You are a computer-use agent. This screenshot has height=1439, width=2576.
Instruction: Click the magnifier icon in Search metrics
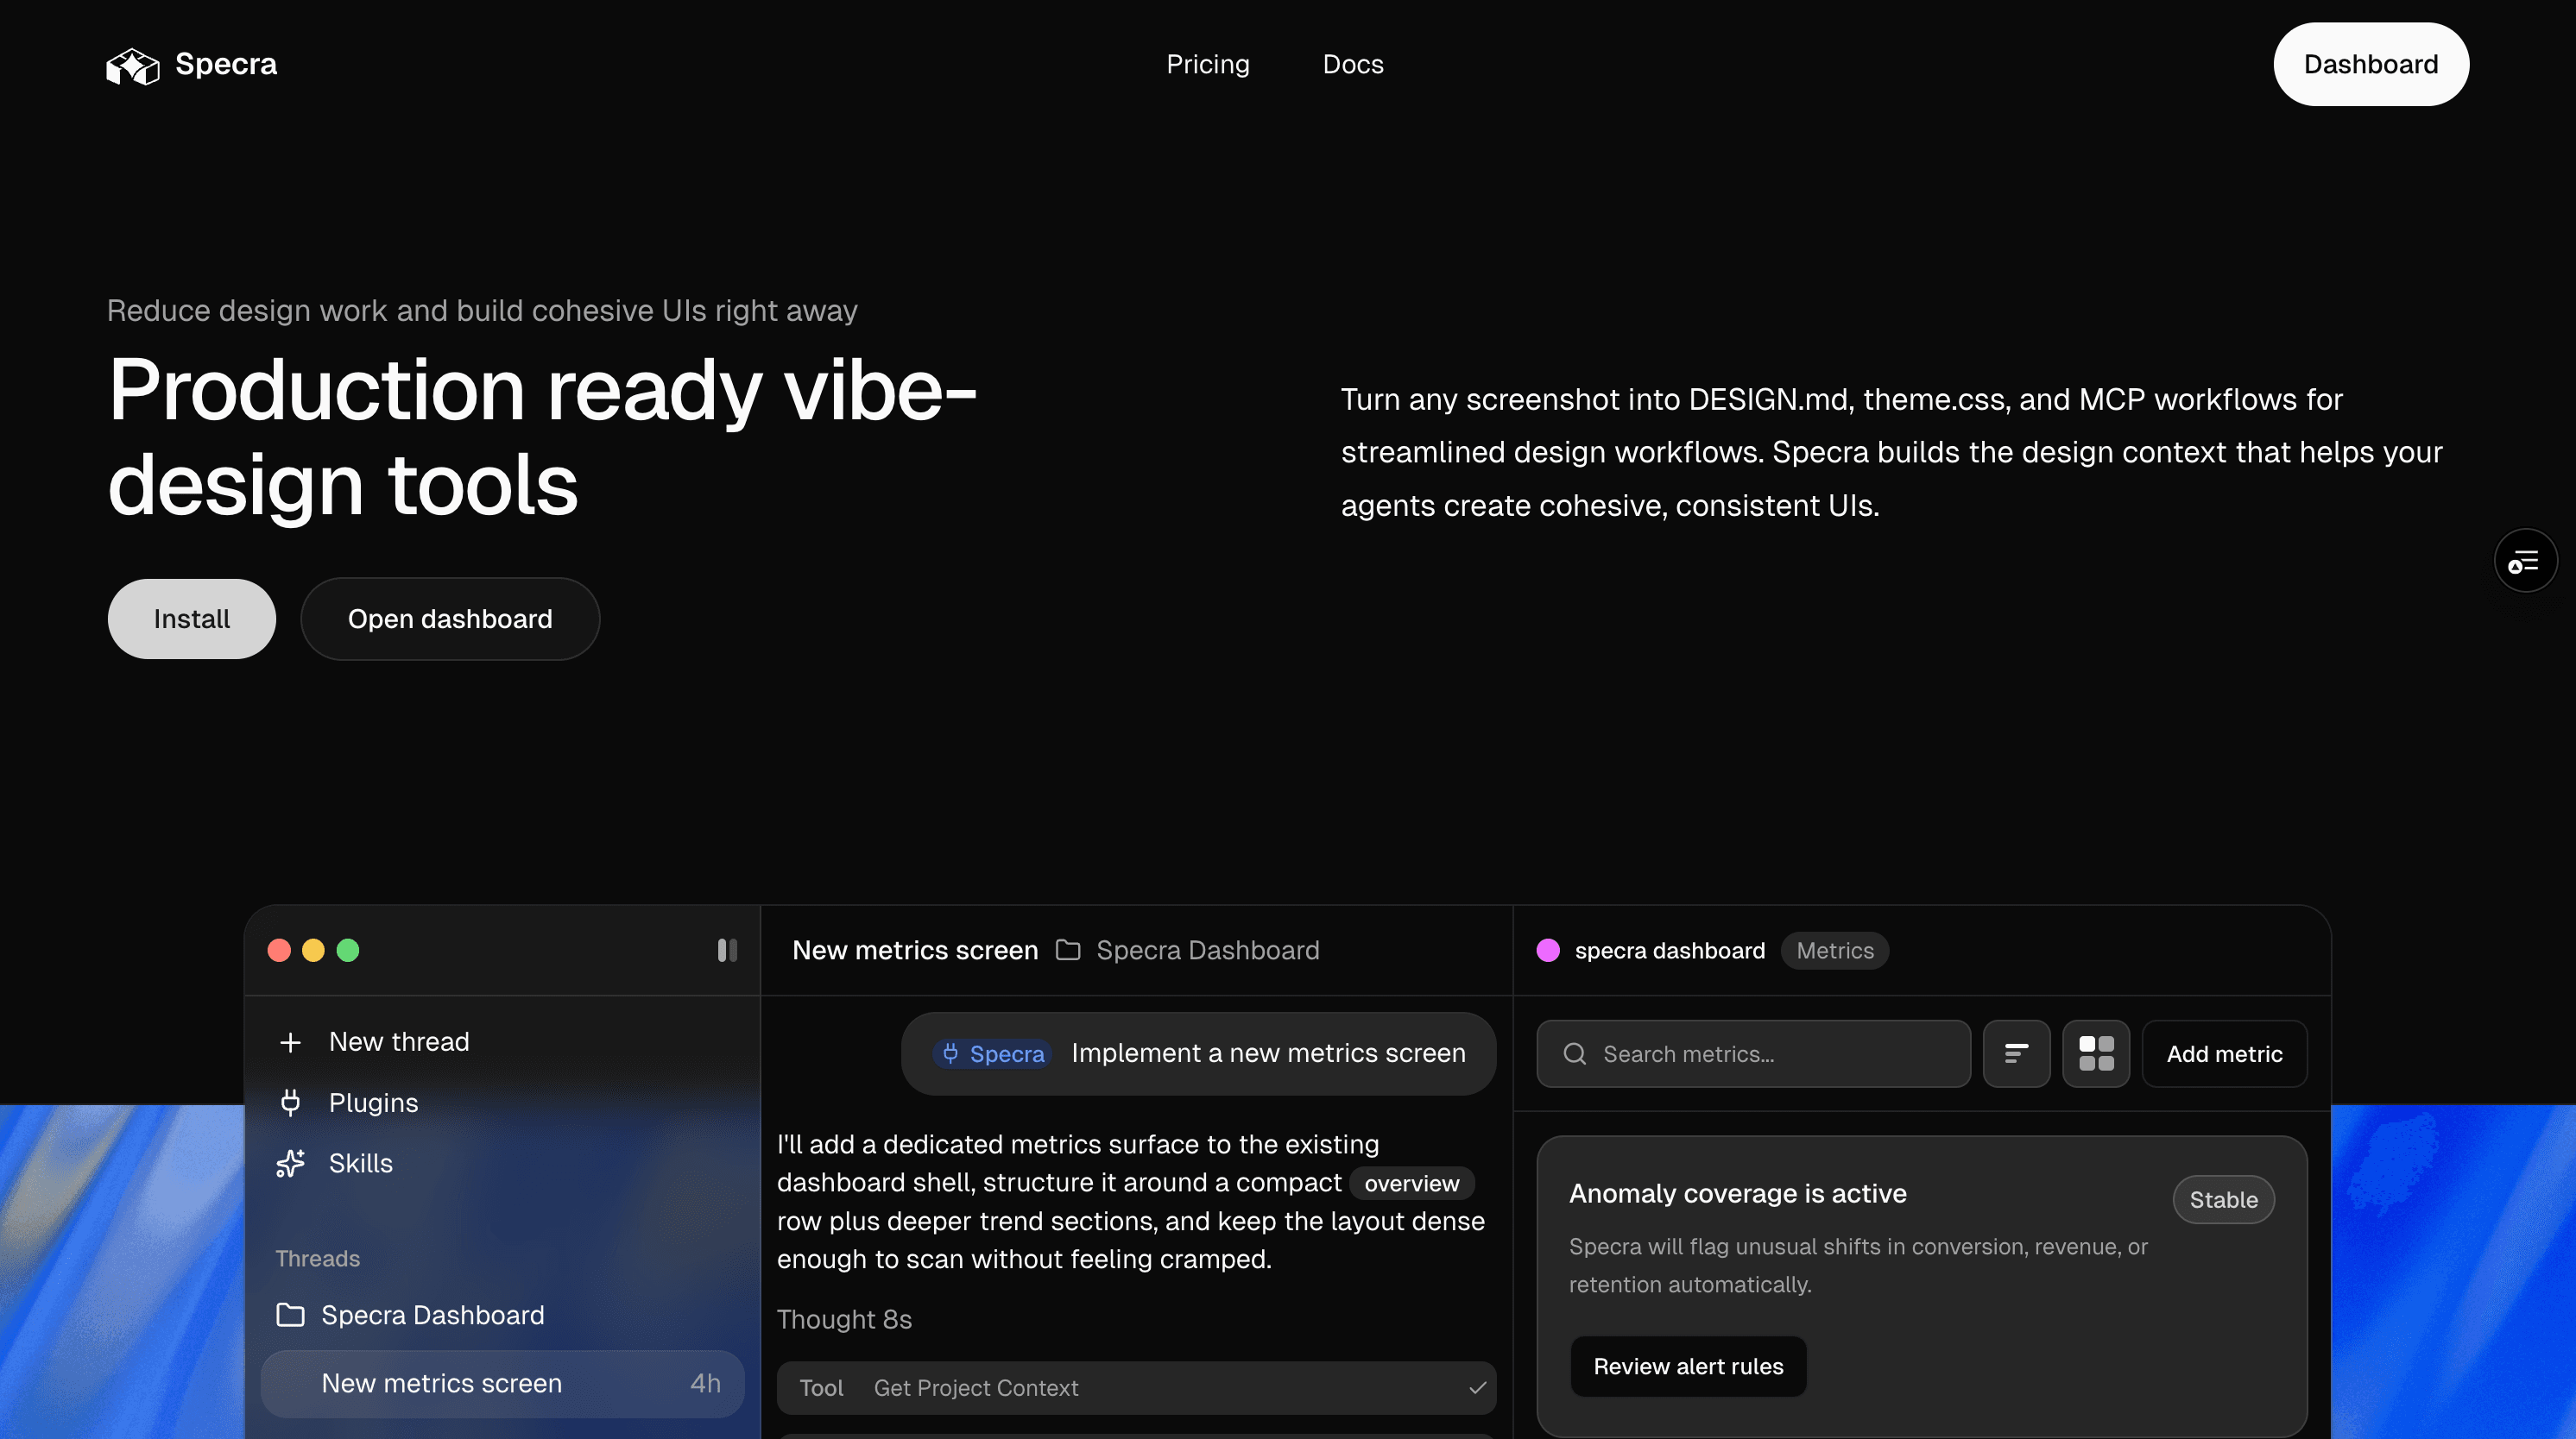coord(1575,1054)
